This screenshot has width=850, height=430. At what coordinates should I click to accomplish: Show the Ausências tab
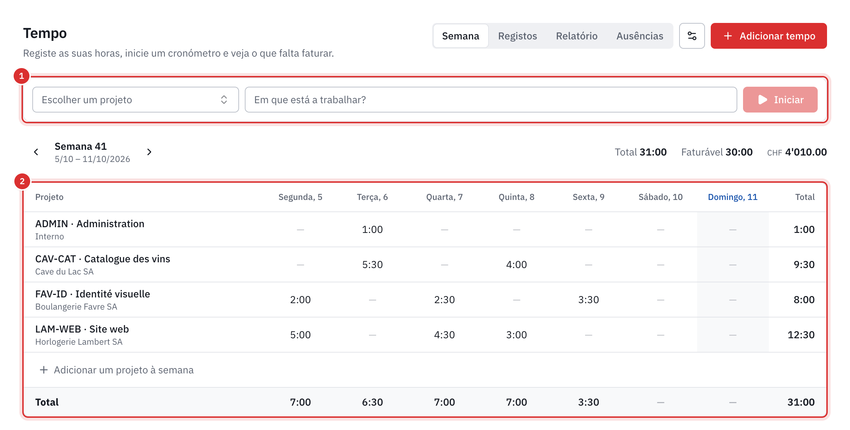[640, 36]
